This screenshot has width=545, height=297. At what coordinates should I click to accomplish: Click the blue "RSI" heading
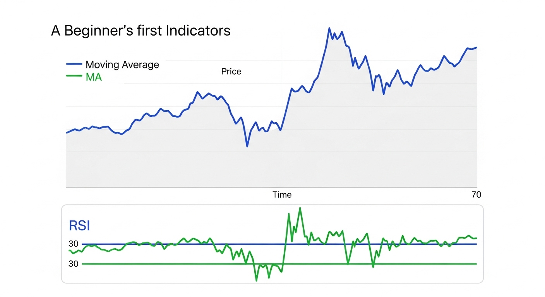79,225
